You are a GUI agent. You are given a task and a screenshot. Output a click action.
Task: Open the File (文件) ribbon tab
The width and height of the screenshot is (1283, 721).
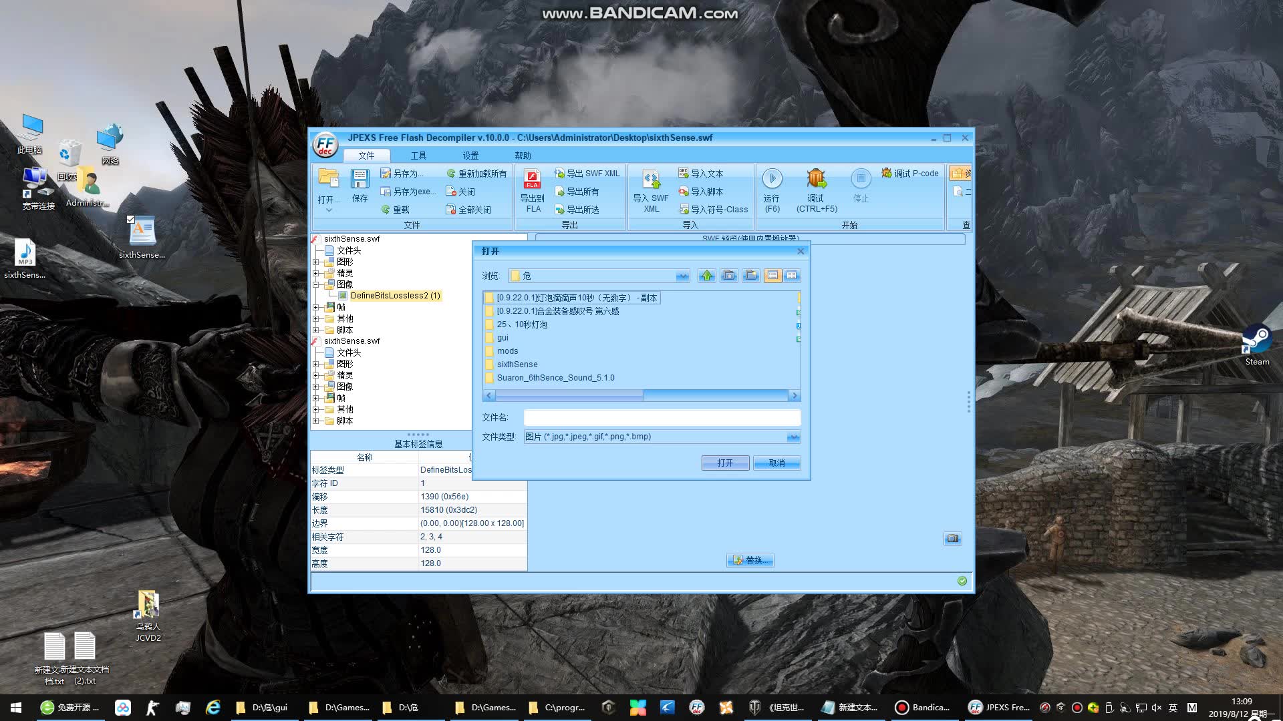pyautogui.click(x=366, y=156)
